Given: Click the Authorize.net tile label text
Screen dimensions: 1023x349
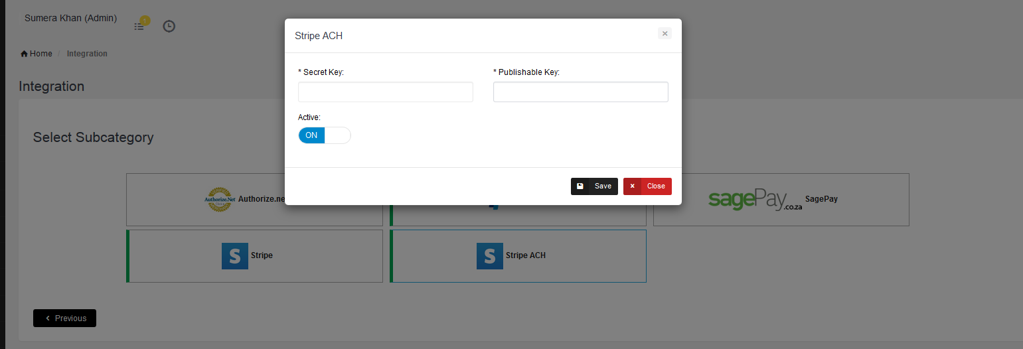Looking at the screenshot, I should (x=261, y=199).
